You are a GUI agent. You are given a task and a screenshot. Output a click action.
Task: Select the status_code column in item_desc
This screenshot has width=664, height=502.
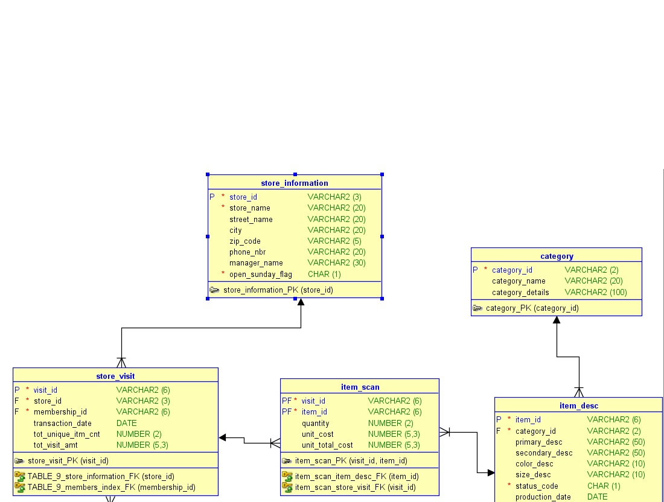pos(537,486)
